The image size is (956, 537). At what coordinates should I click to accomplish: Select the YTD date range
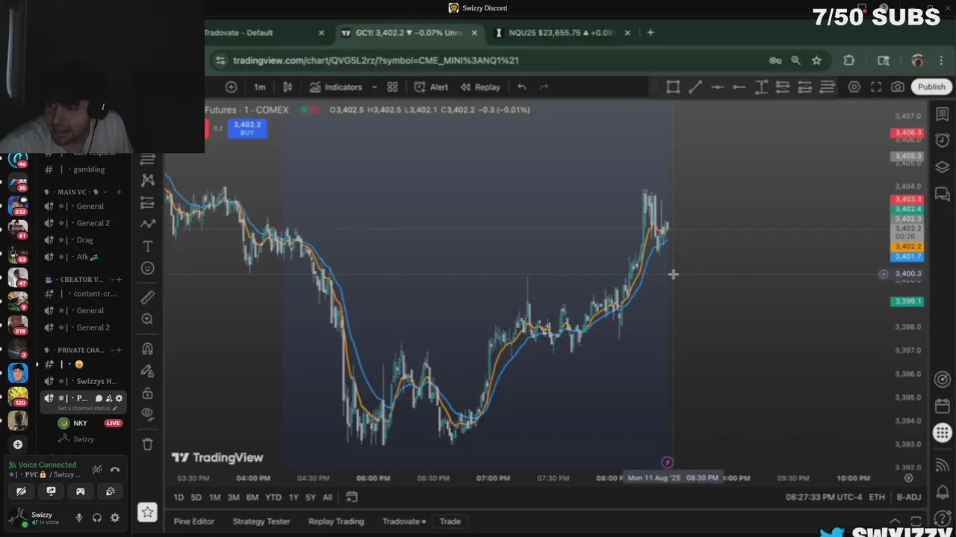[273, 497]
